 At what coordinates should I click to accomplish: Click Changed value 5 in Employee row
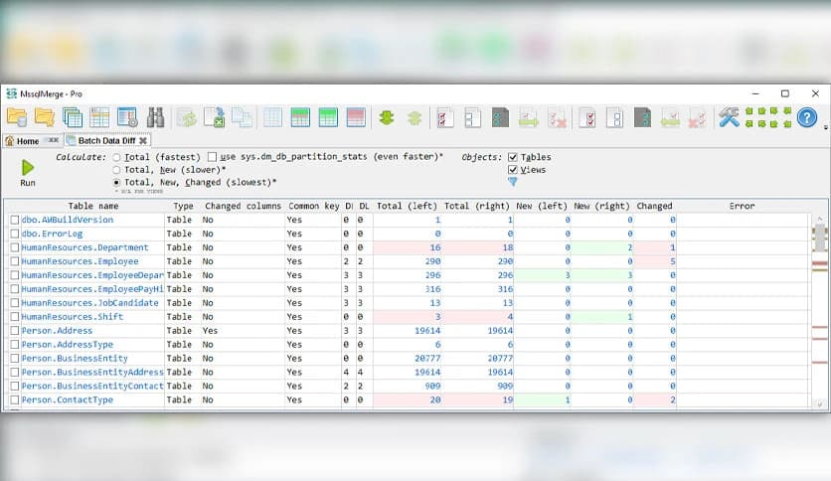pos(673,261)
